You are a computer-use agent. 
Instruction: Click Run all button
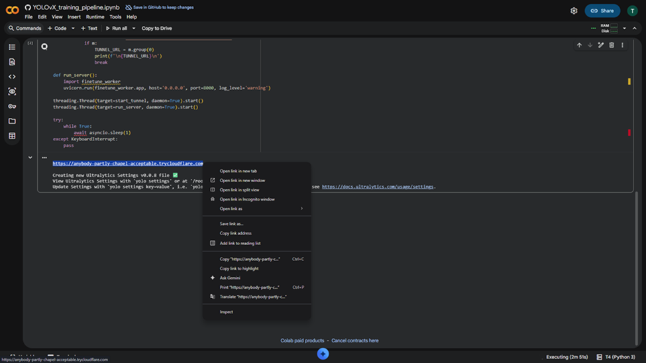pyautogui.click(x=117, y=28)
